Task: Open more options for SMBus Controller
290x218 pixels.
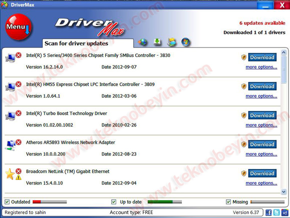Action: click(261, 67)
